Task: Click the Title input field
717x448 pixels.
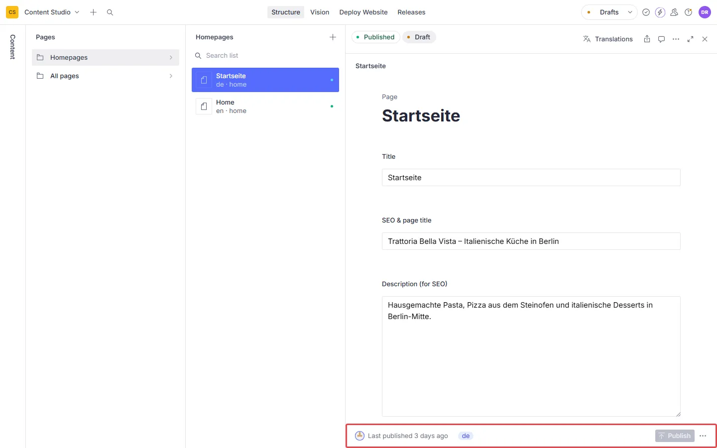Action: tap(531, 177)
